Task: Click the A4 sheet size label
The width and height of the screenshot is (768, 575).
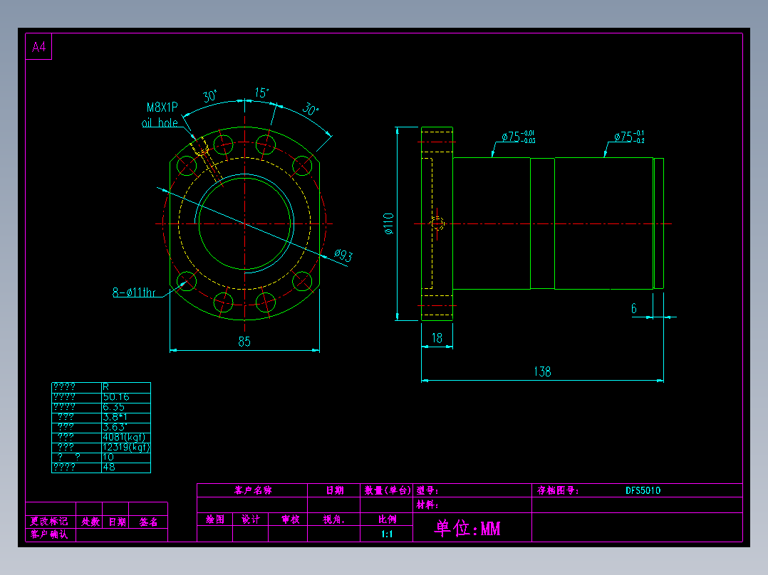Action: [x=38, y=47]
